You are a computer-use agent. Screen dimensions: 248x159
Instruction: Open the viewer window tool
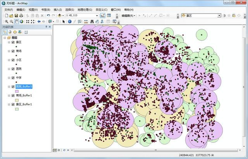pos(114,22)
